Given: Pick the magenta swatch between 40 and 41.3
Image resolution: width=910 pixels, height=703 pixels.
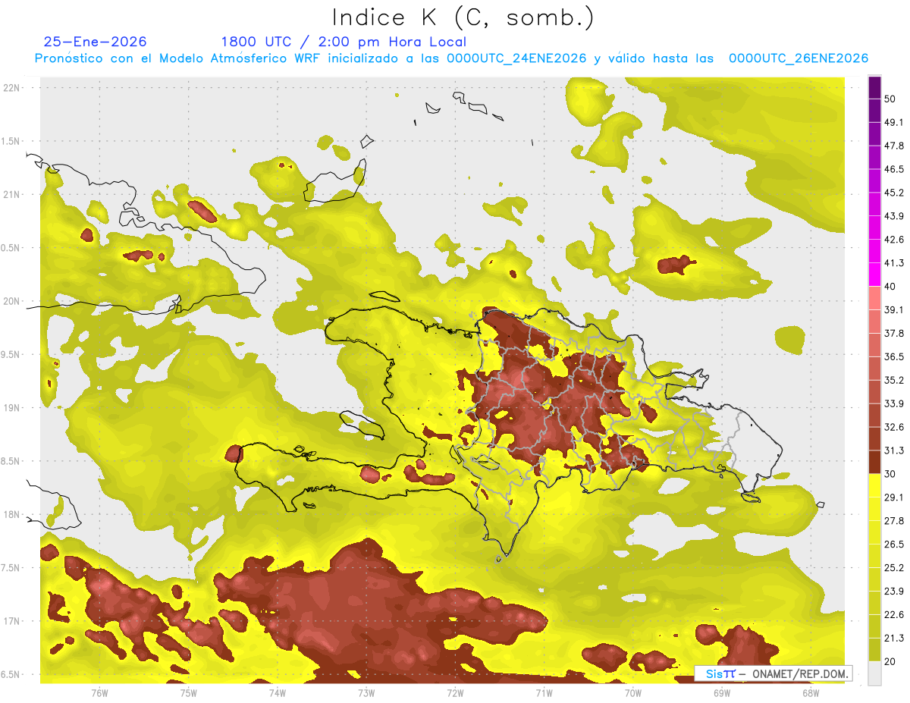Looking at the screenshot, I should (874, 275).
